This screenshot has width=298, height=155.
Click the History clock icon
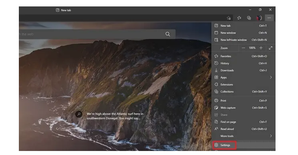coord(216,63)
